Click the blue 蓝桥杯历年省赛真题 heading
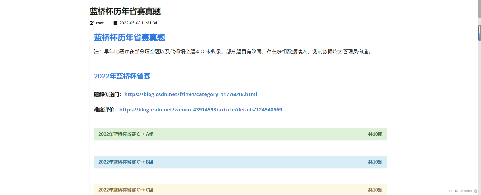Image resolution: width=481 pixels, height=195 pixels. (129, 37)
